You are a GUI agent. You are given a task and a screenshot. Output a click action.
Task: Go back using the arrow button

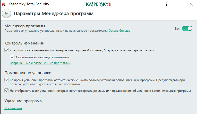pyautogui.click(x=6, y=13)
